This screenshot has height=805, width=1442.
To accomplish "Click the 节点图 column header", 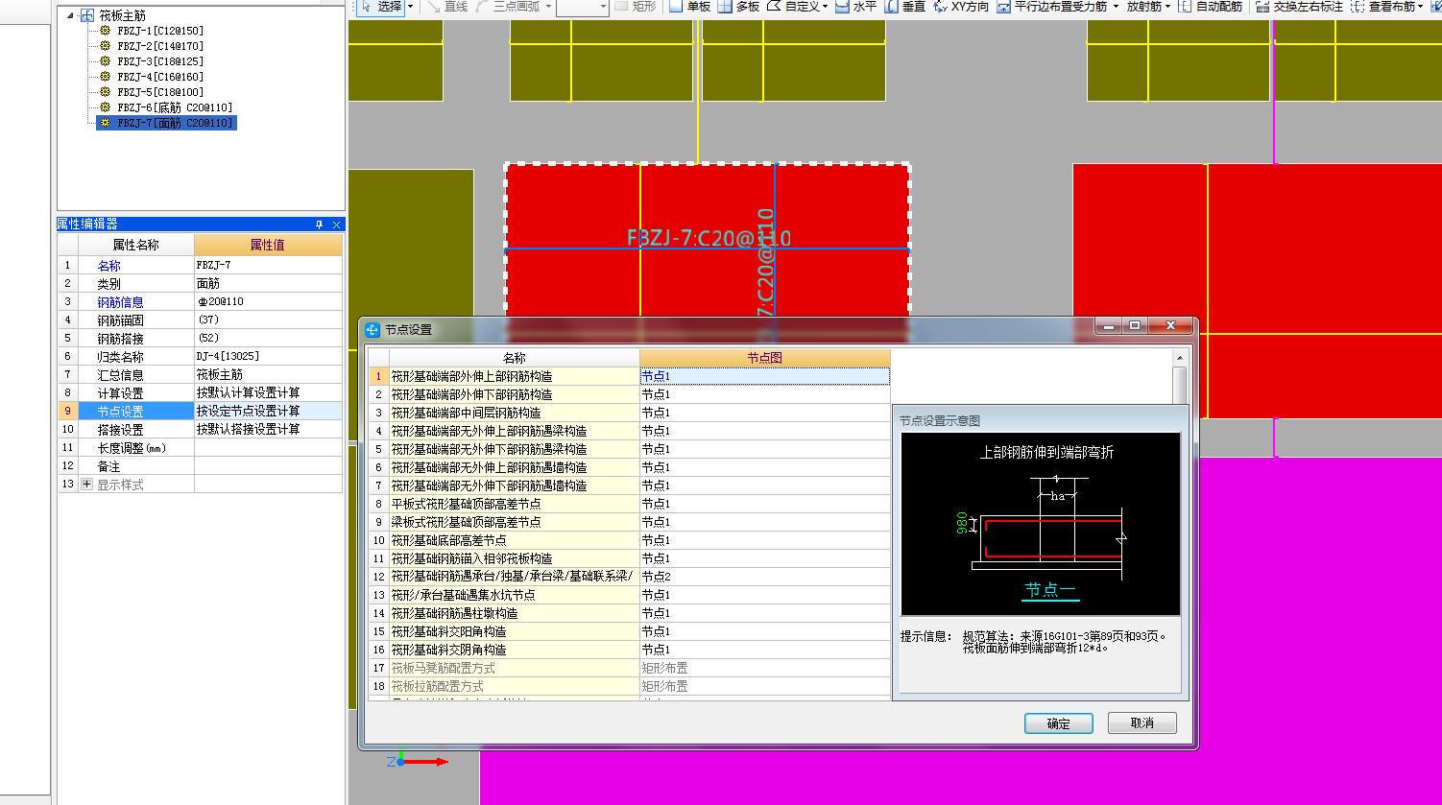I will click(x=764, y=358).
